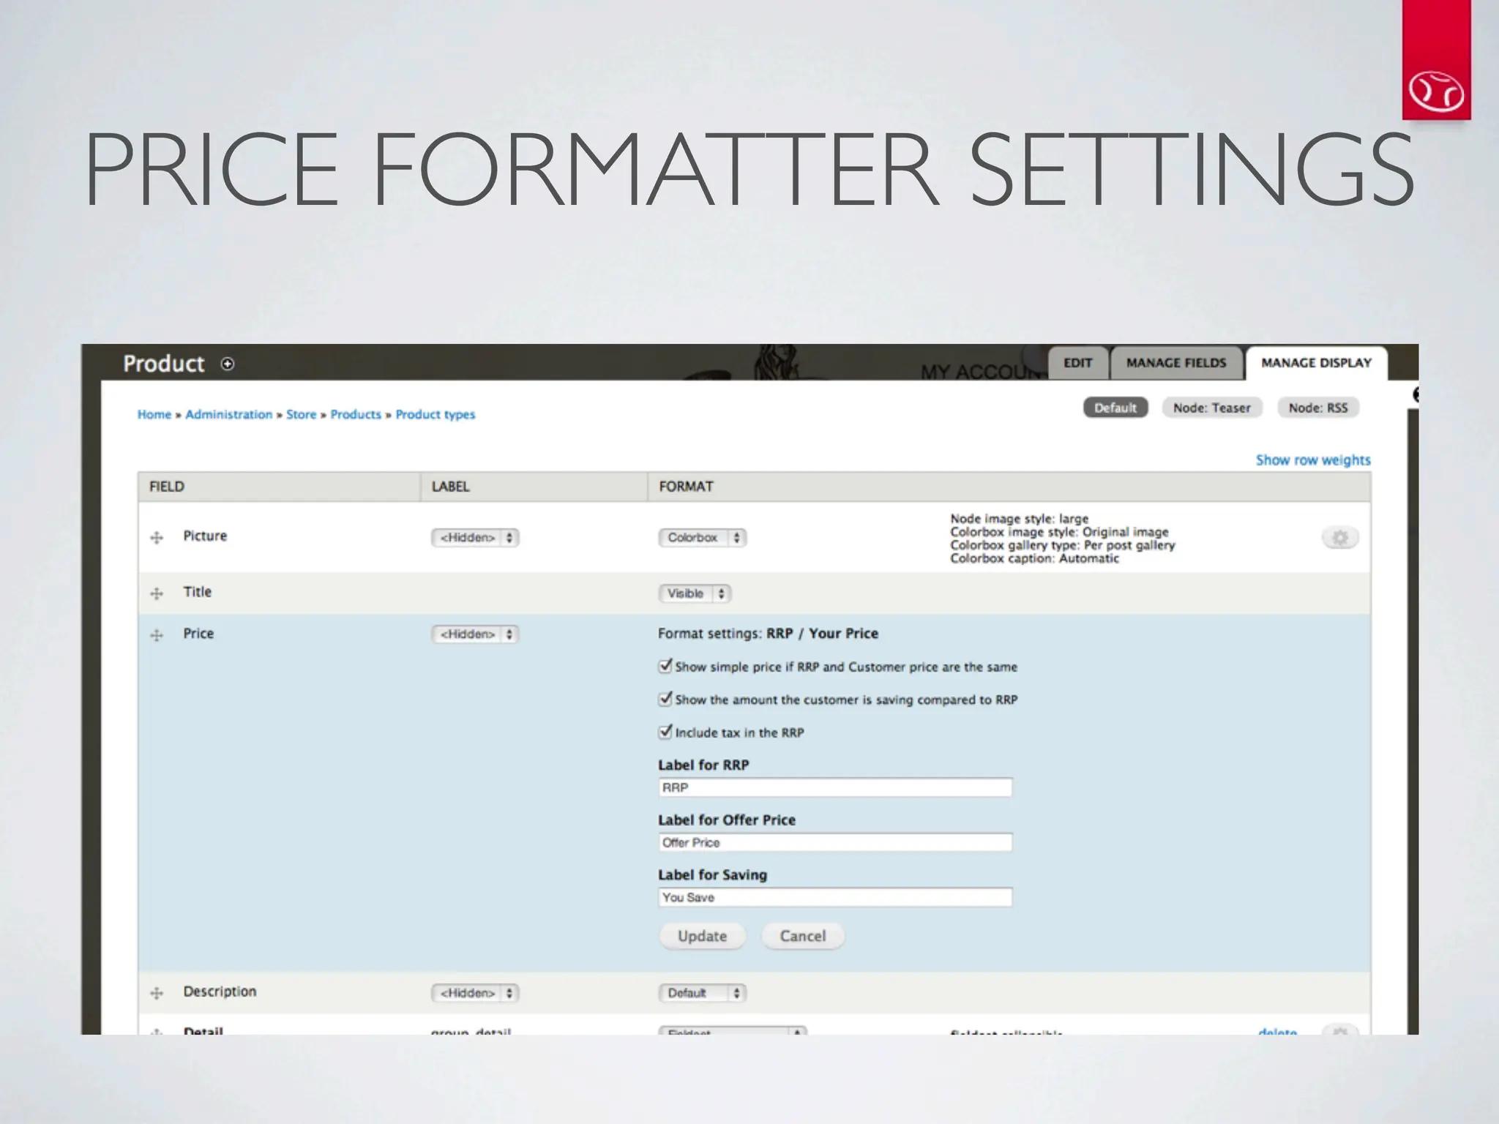Switch to the Edit tab
The height and width of the screenshot is (1124, 1499).
pyautogui.click(x=1077, y=363)
